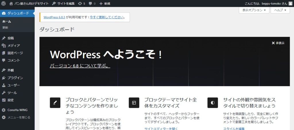Click the プラグイン plug icon
294x130 pixels.
pos(3,78)
